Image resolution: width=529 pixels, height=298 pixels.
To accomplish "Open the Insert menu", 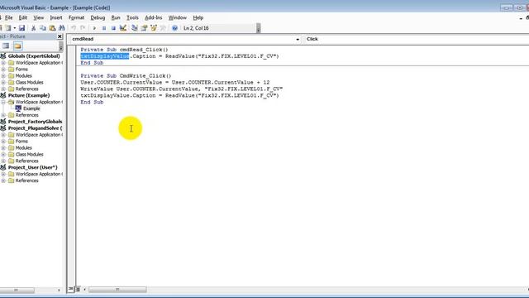I will 56,17.
